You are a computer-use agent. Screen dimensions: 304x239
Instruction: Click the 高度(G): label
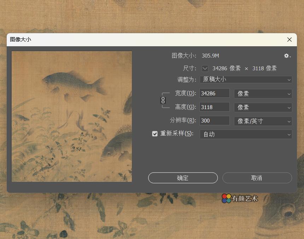[x=186, y=107]
